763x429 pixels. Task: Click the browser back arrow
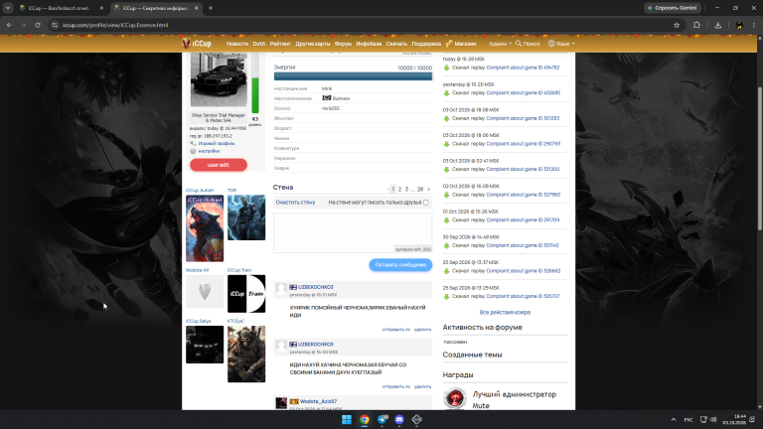point(9,25)
